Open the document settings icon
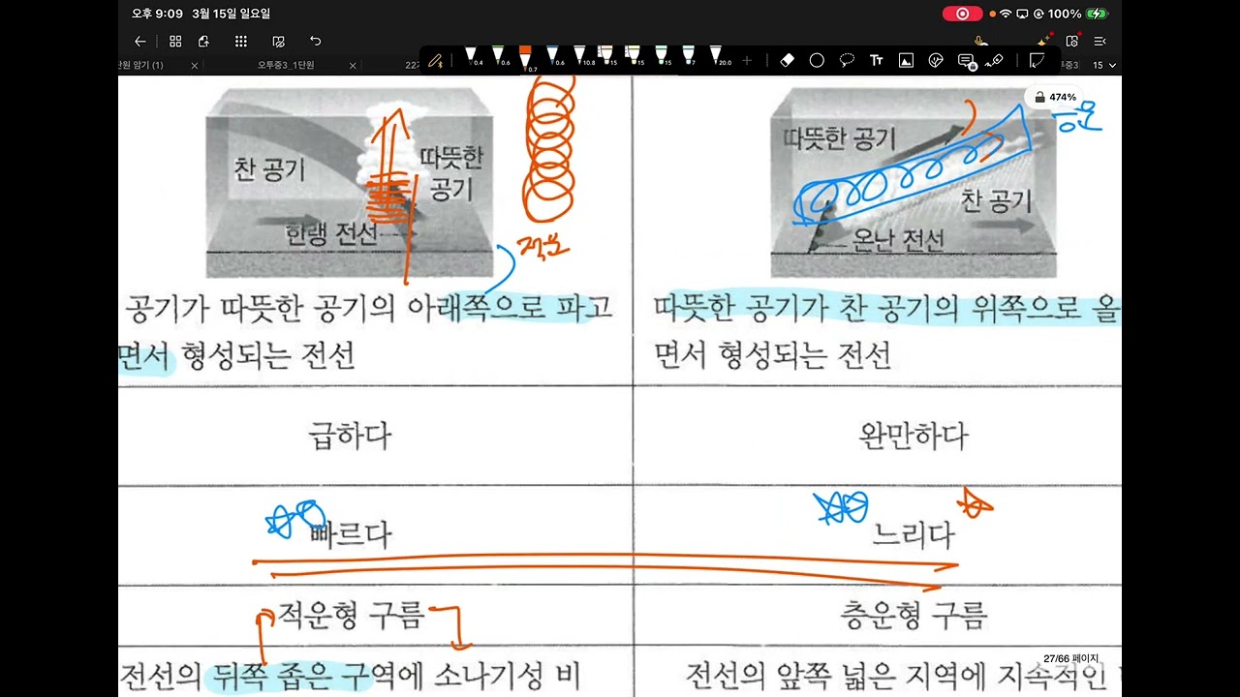Image resolution: width=1240 pixels, height=697 pixels. pyautogui.click(x=1071, y=42)
